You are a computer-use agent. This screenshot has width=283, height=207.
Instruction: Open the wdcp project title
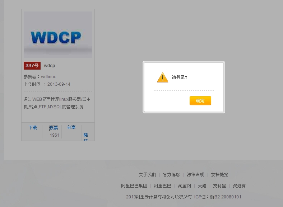point(49,66)
